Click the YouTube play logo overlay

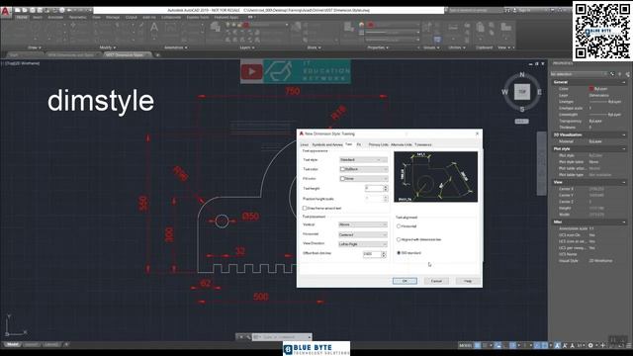pos(251,72)
